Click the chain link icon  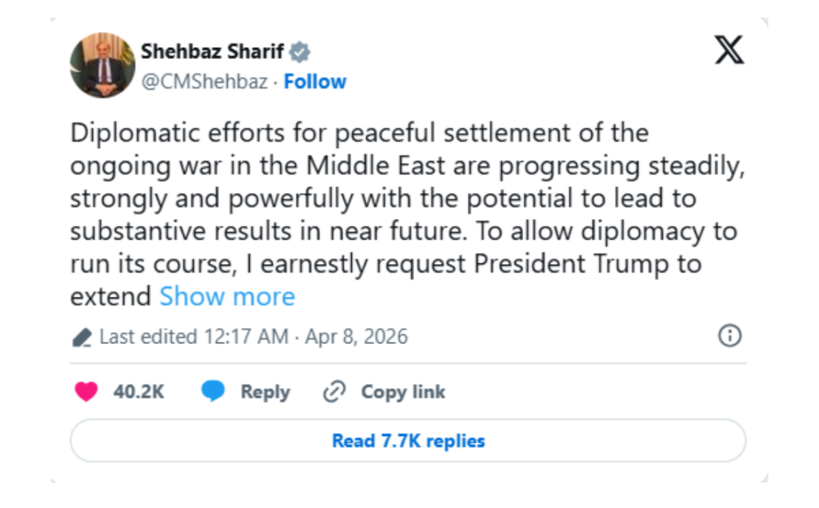(x=334, y=392)
